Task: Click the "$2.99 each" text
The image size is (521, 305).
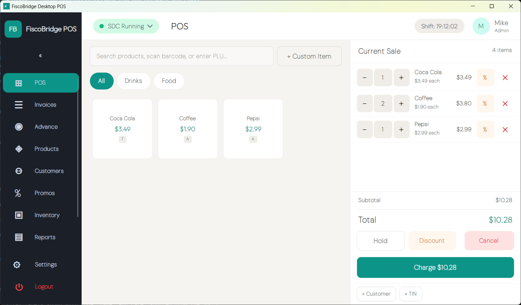Action: coord(427,133)
